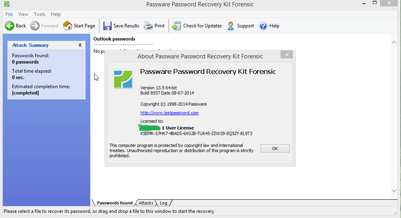401x218 pixels.
Task: Close the About Passware dialog
Action: tap(287, 54)
